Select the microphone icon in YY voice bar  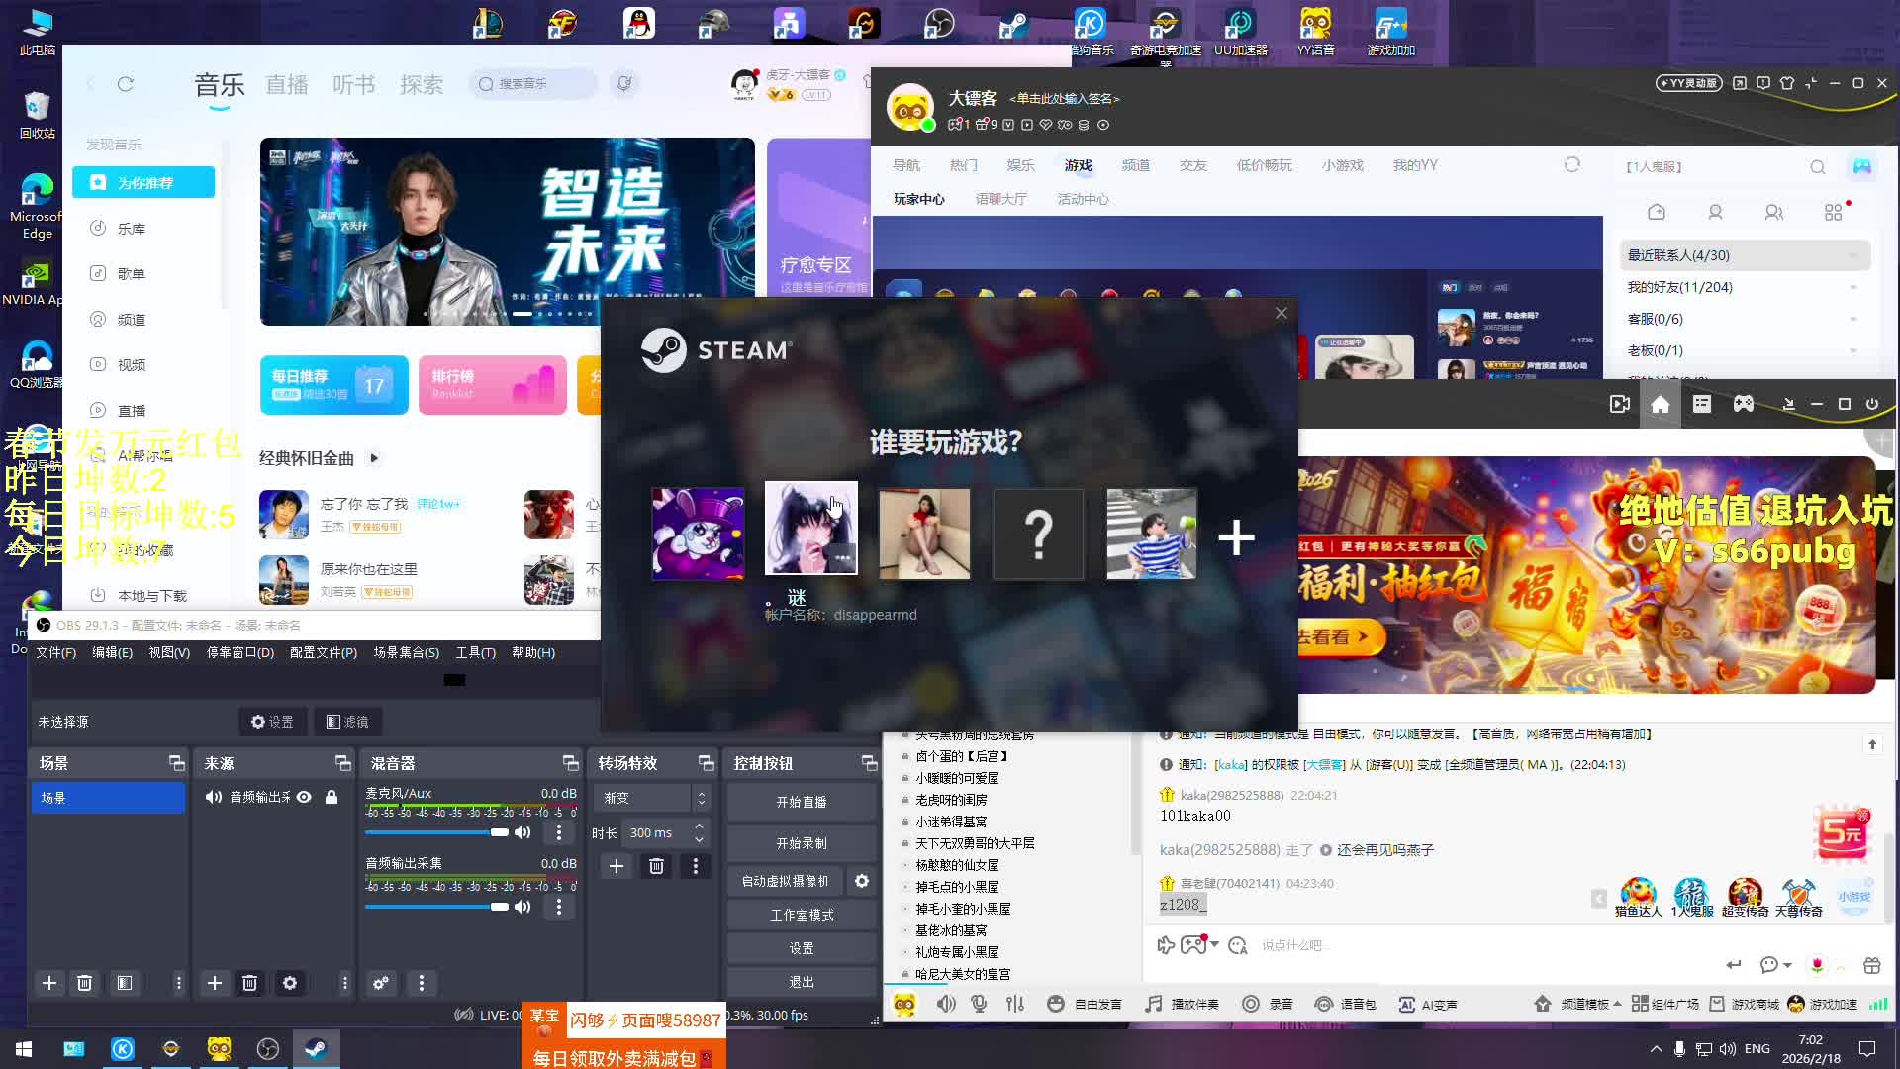tap(978, 1004)
